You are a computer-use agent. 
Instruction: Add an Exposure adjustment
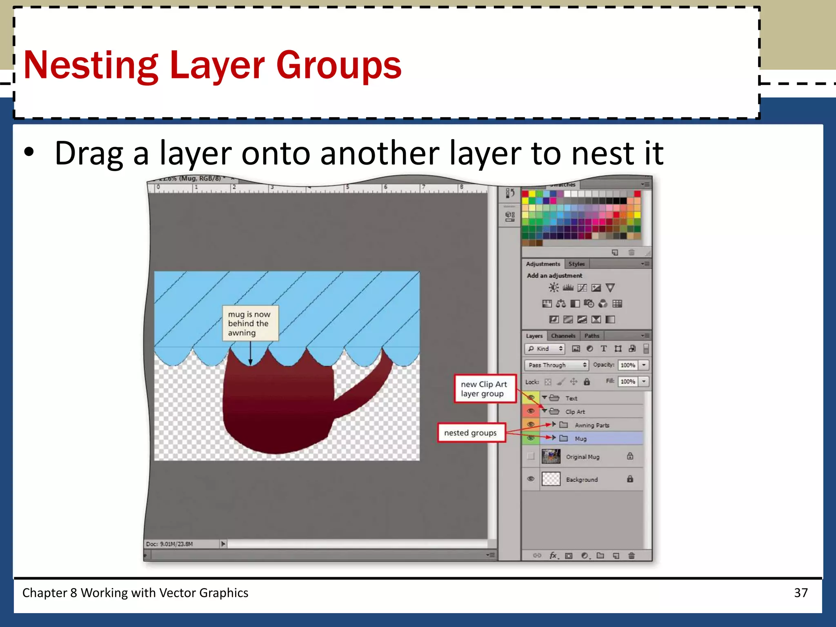coord(596,288)
